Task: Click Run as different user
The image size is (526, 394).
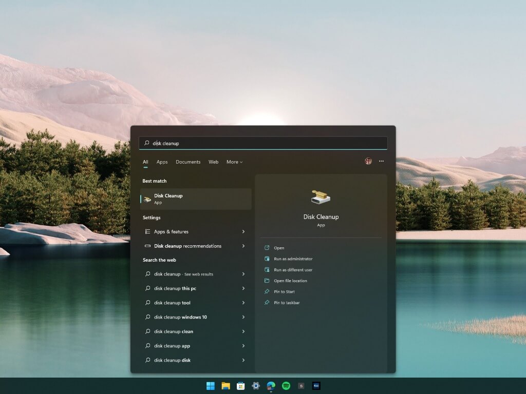Action: [293, 270]
